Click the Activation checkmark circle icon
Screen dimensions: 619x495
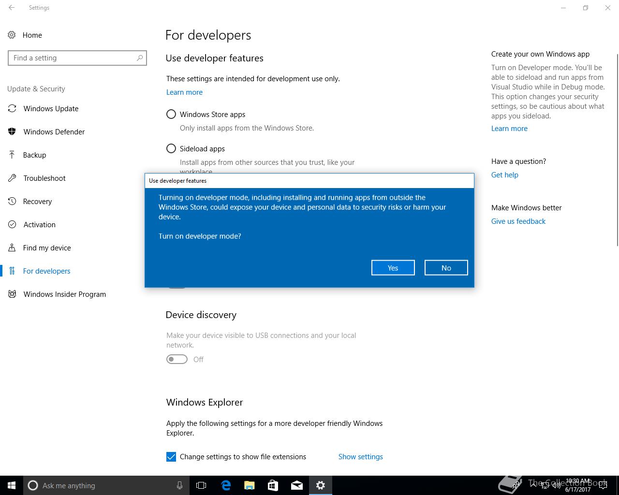coord(12,224)
